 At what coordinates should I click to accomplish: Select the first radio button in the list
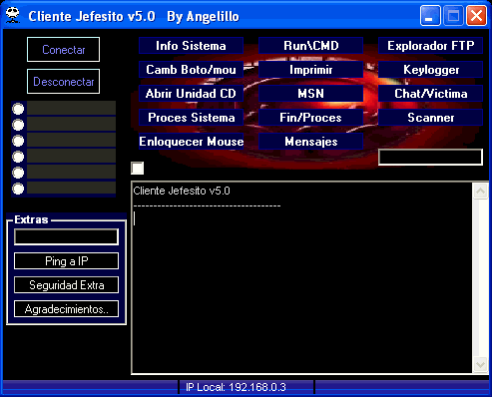[x=18, y=109]
